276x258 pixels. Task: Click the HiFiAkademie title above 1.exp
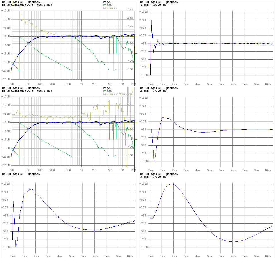[160, 2]
